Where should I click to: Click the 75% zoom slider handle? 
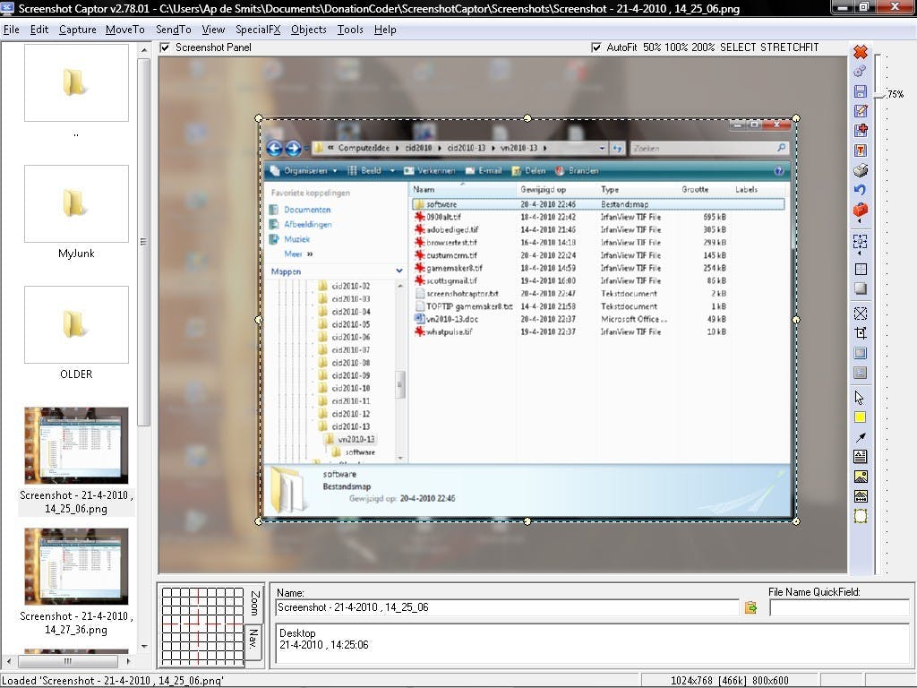coord(880,94)
